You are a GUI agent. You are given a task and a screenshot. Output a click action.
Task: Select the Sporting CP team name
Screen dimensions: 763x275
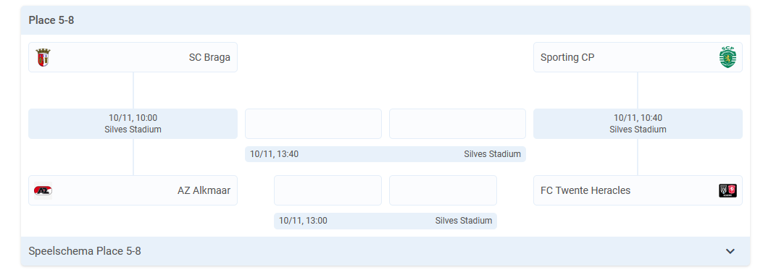click(x=567, y=57)
